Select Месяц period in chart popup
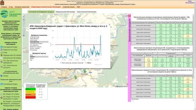This screenshot has height=110, width=196. coord(32,58)
